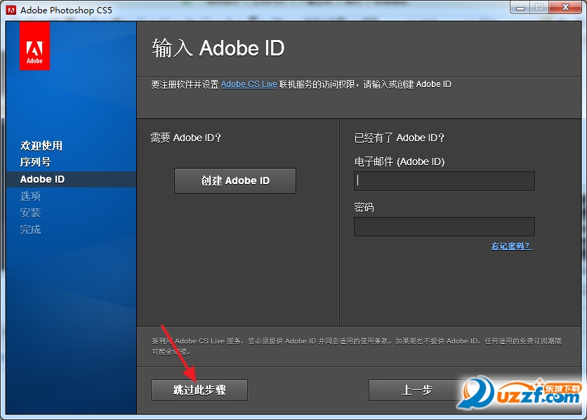This screenshot has height=420, width=587.
Task: Select the 选项 step in sidebar
Action: [x=30, y=196]
